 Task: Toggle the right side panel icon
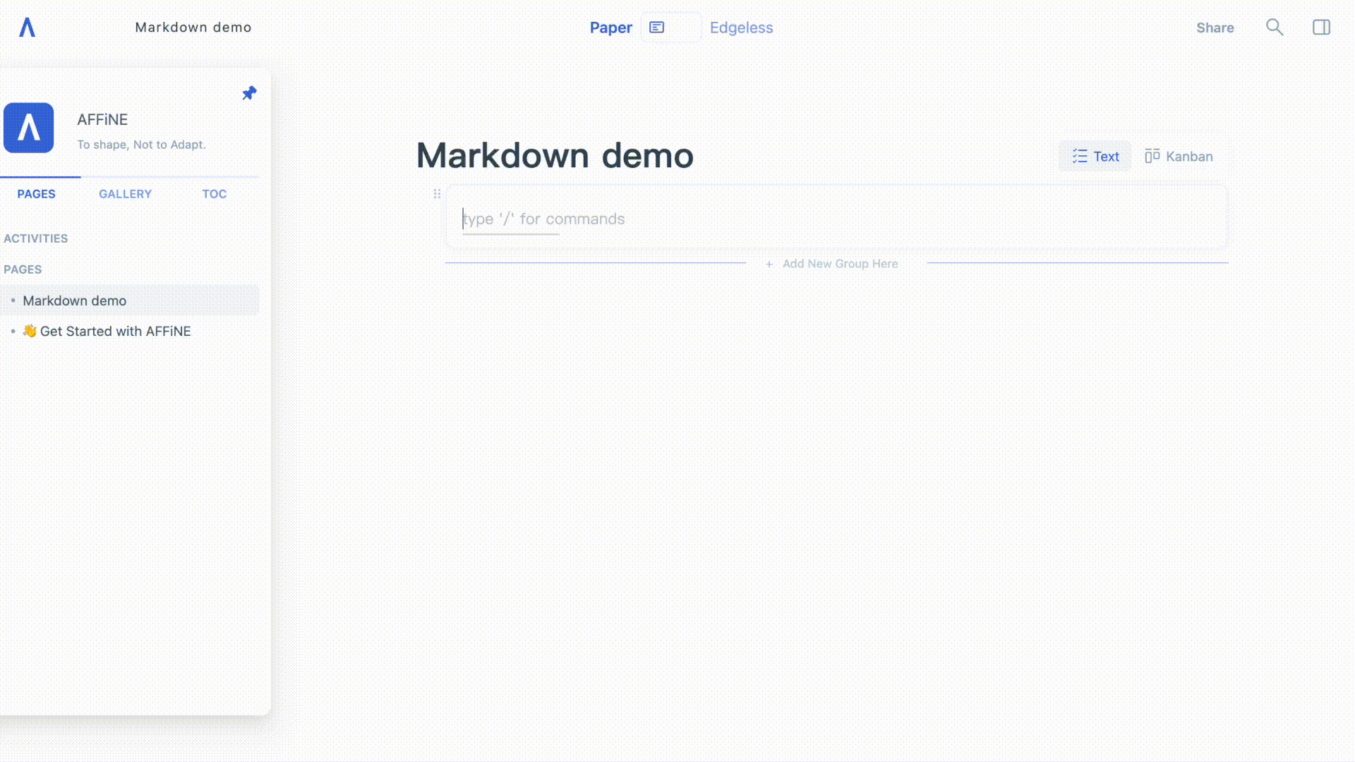coord(1321,28)
